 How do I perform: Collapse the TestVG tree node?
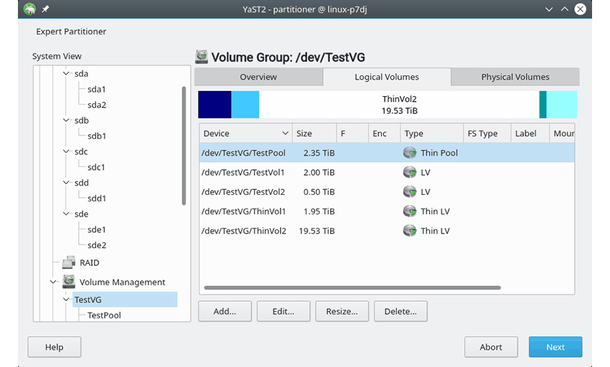point(67,300)
